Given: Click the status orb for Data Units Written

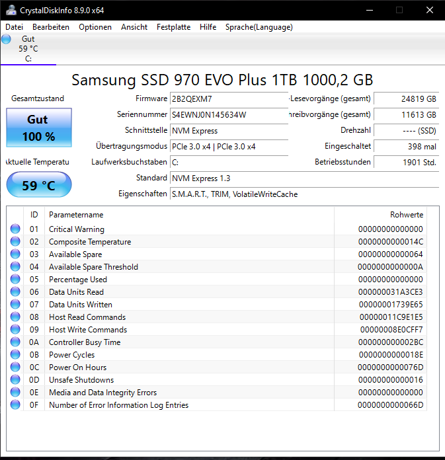Looking at the screenshot, I should (15, 304).
